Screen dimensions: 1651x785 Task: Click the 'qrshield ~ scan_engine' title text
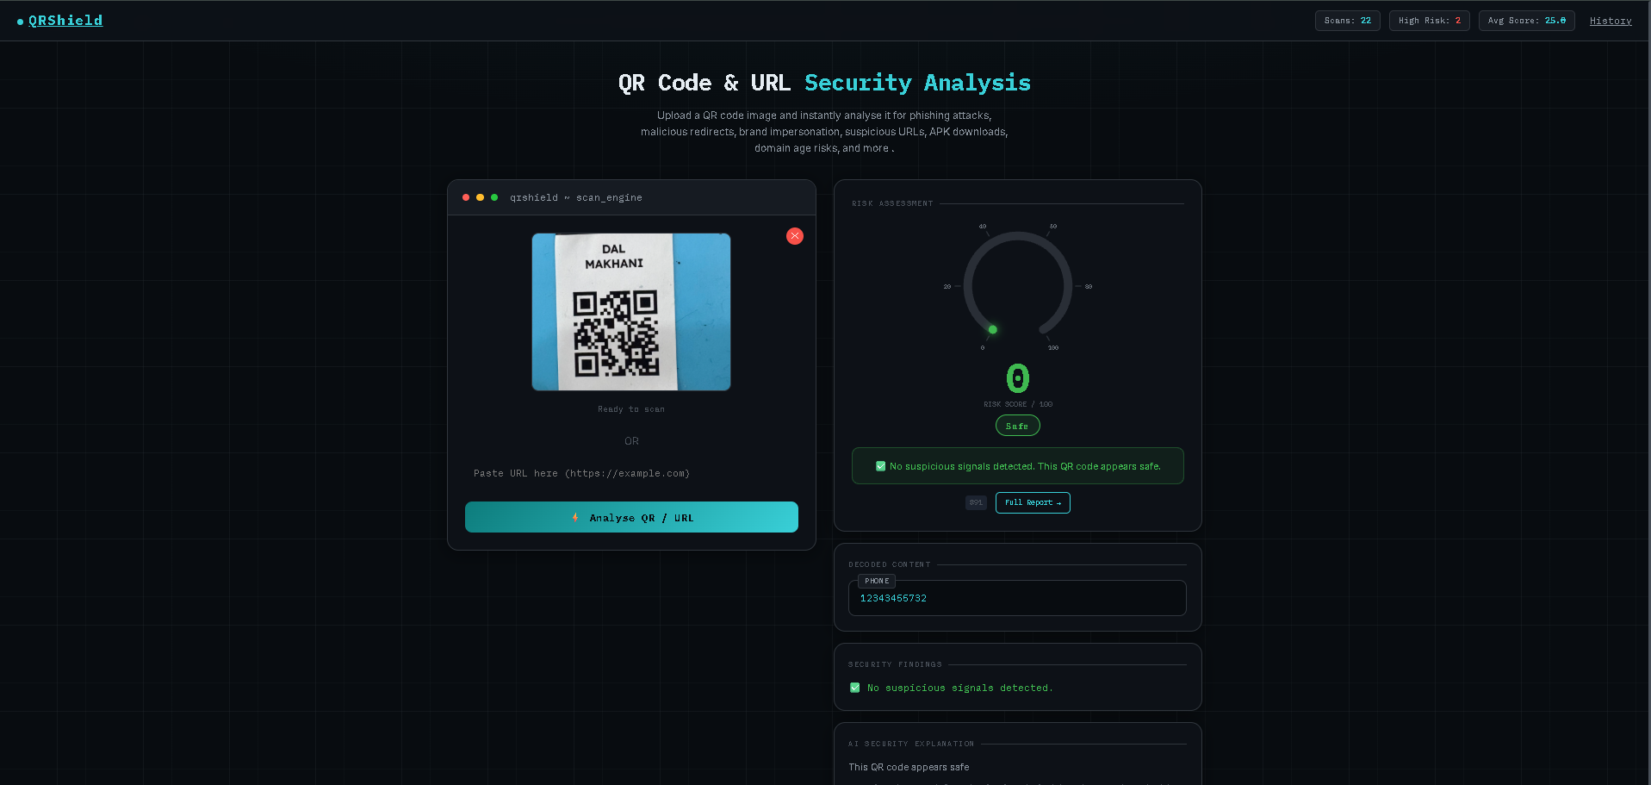tap(575, 197)
